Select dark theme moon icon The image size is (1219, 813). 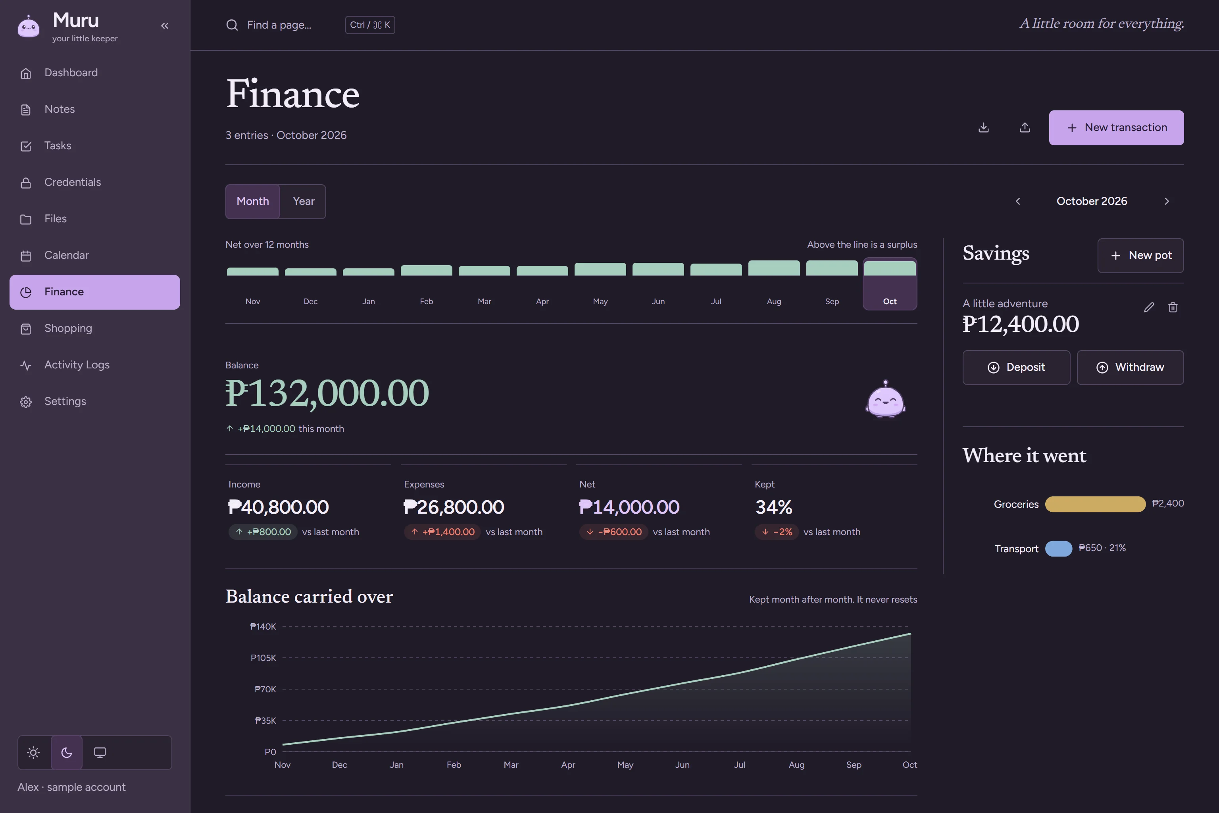(67, 752)
